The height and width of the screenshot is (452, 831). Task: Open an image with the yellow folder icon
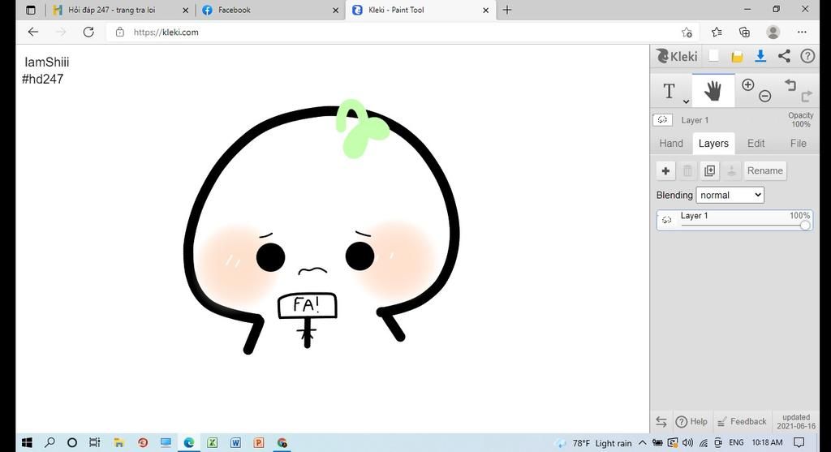tap(737, 56)
